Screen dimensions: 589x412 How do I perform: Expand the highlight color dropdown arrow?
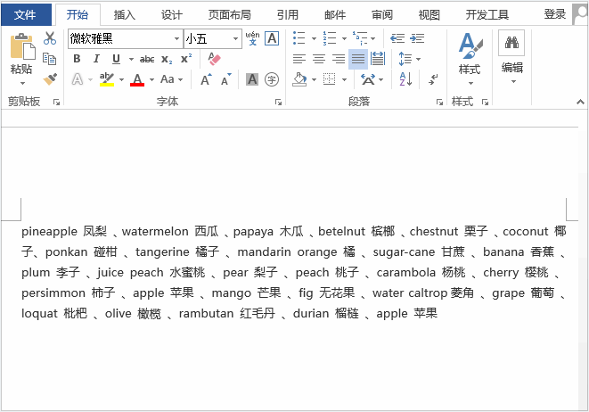coord(121,79)
